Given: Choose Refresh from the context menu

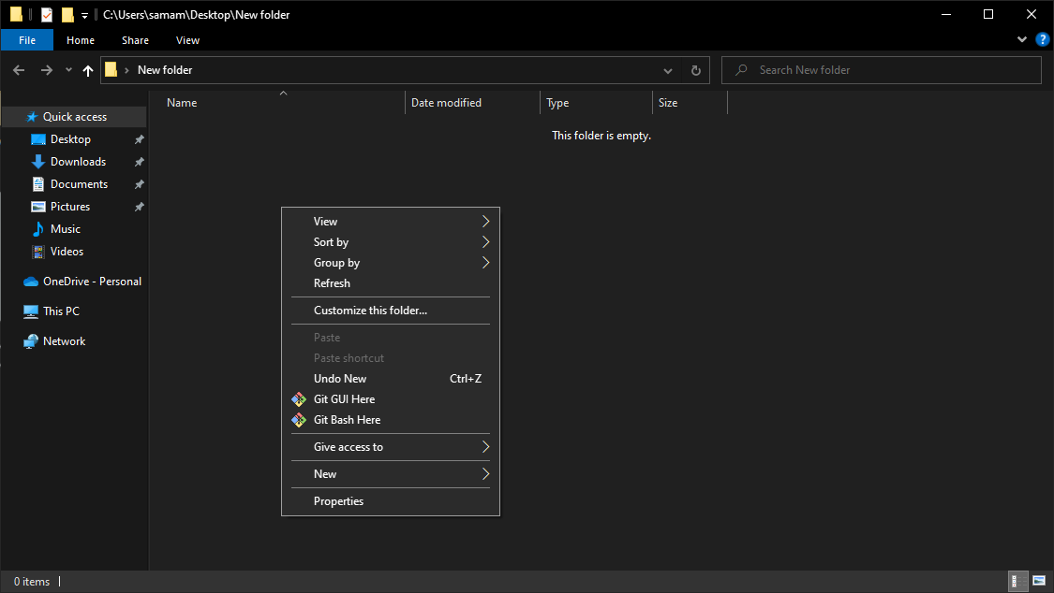Looking at the screenshot, I should (391, 283).
